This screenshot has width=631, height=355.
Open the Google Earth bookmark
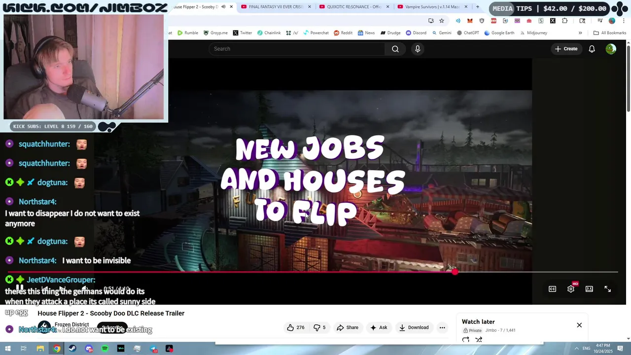click(499, 33)
